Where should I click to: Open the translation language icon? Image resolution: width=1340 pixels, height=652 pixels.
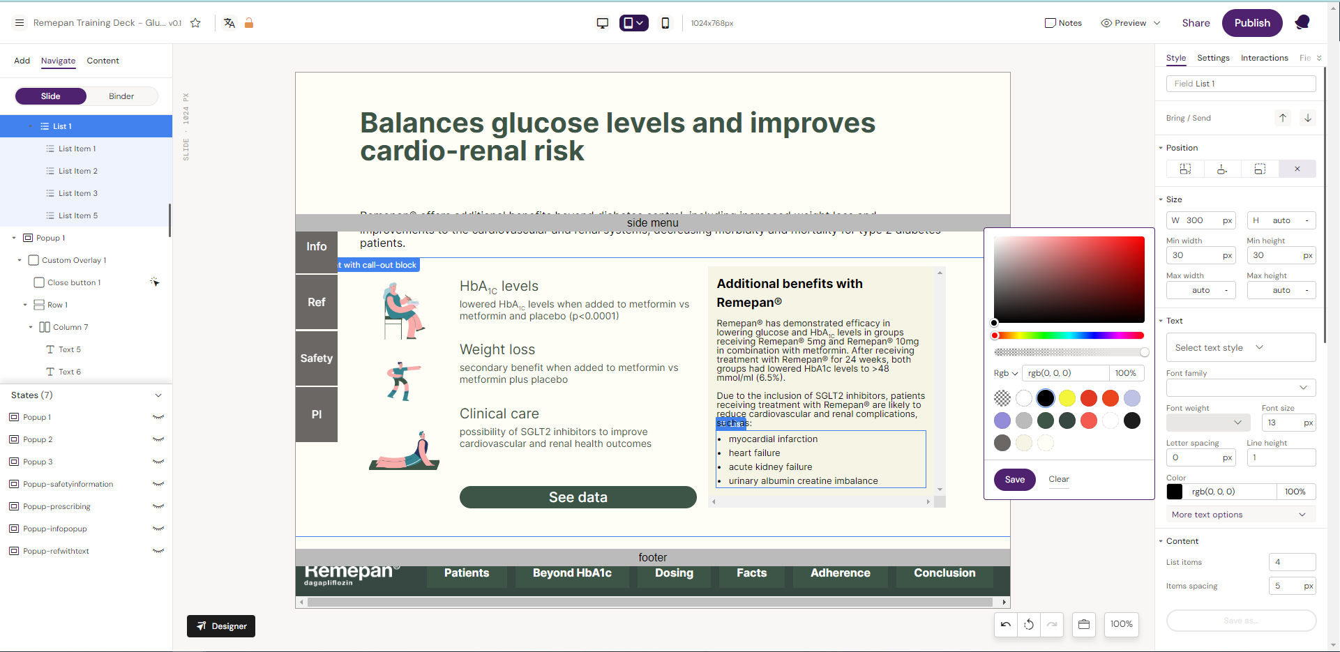pyautogui.click(x=229, y=23)
